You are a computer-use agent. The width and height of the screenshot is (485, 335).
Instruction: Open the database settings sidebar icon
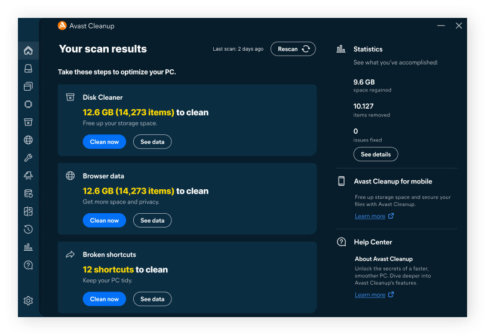(28, 193)
